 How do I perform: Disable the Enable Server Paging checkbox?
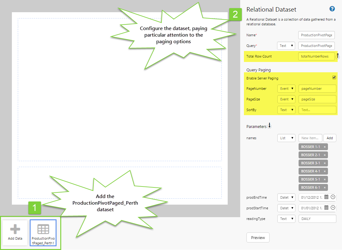[x=334, y=78]
